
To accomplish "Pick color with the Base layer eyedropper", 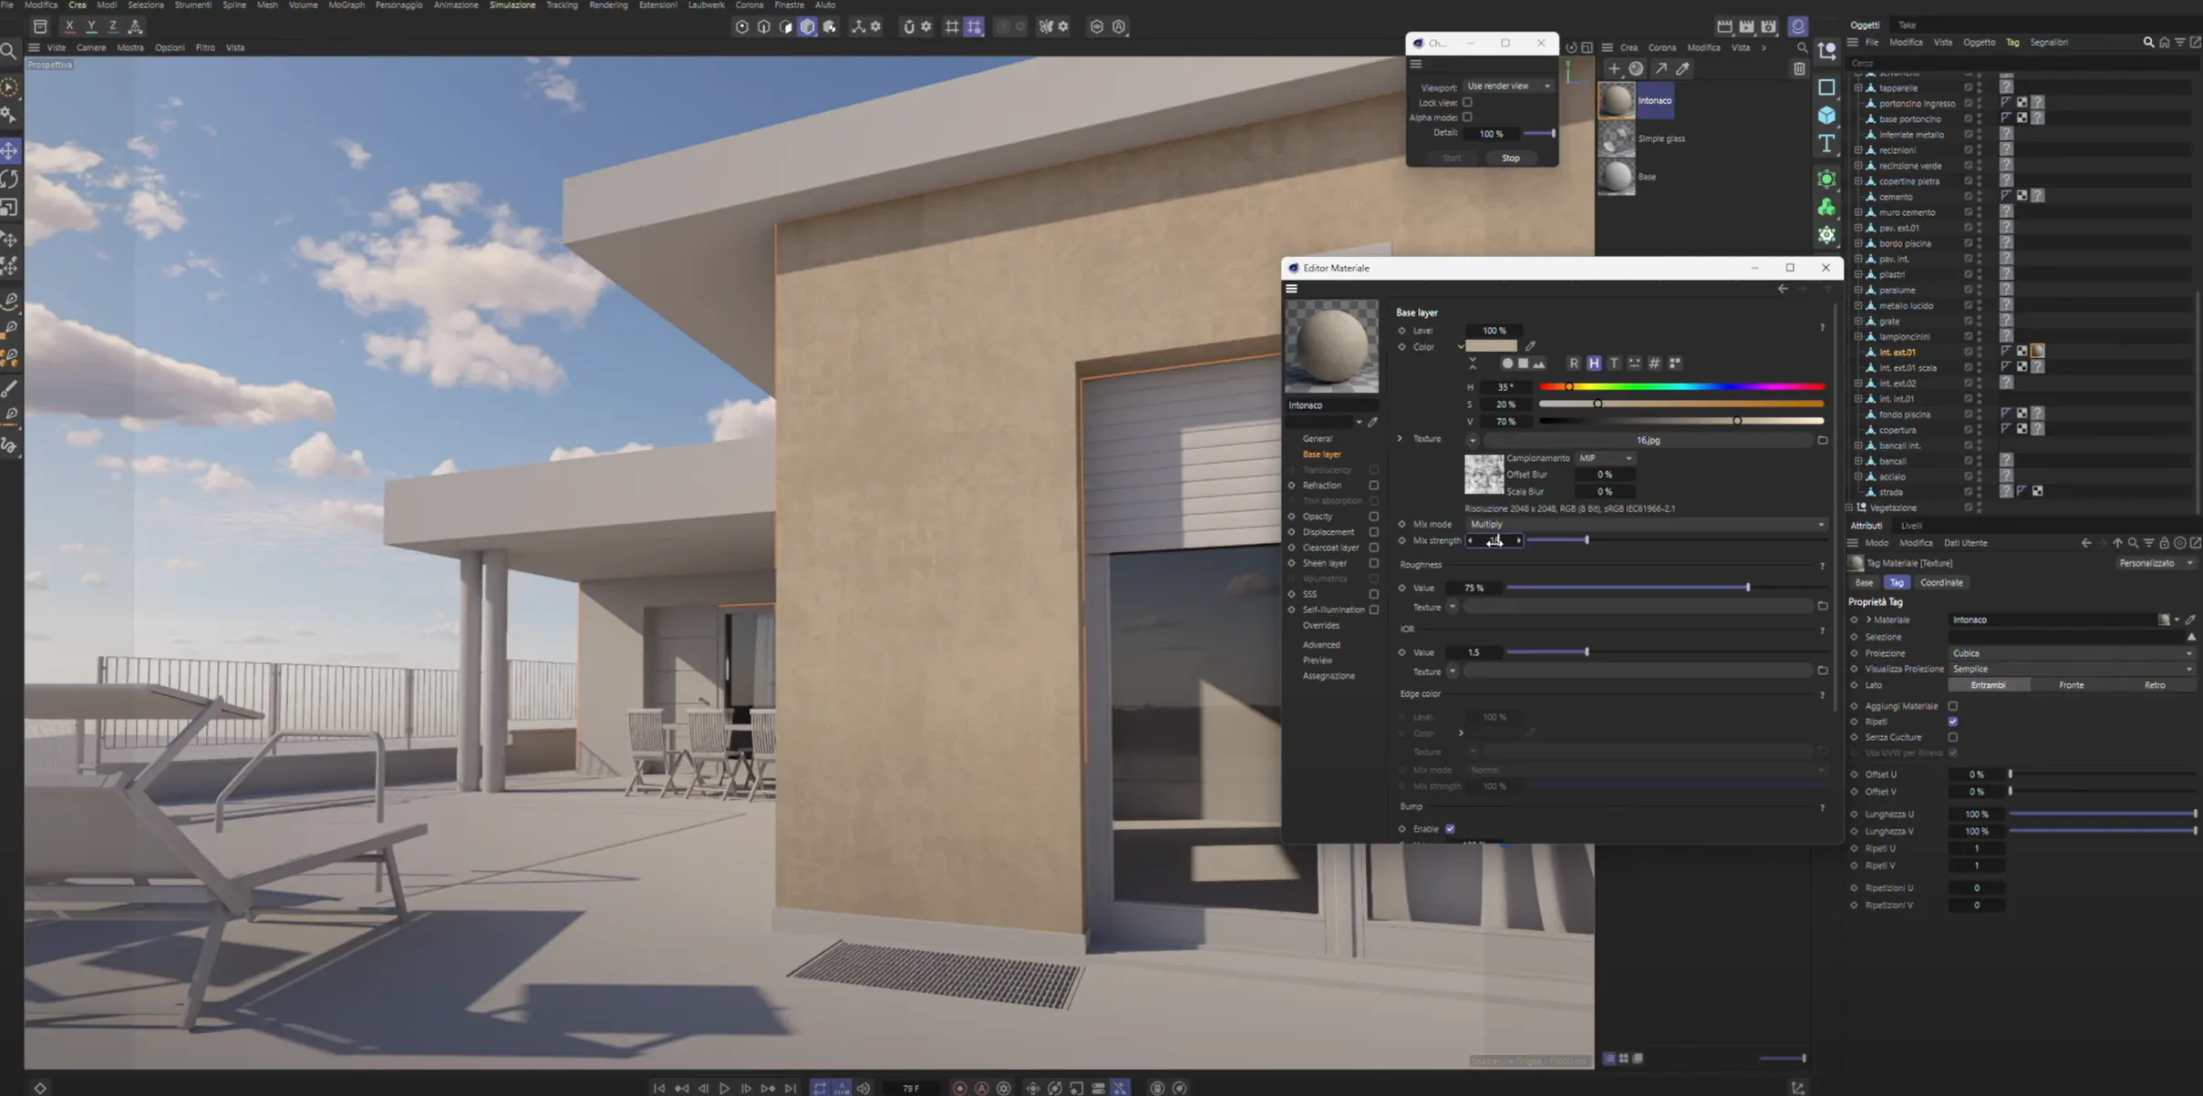I will pyautogui.click(x=1531, y=346).
